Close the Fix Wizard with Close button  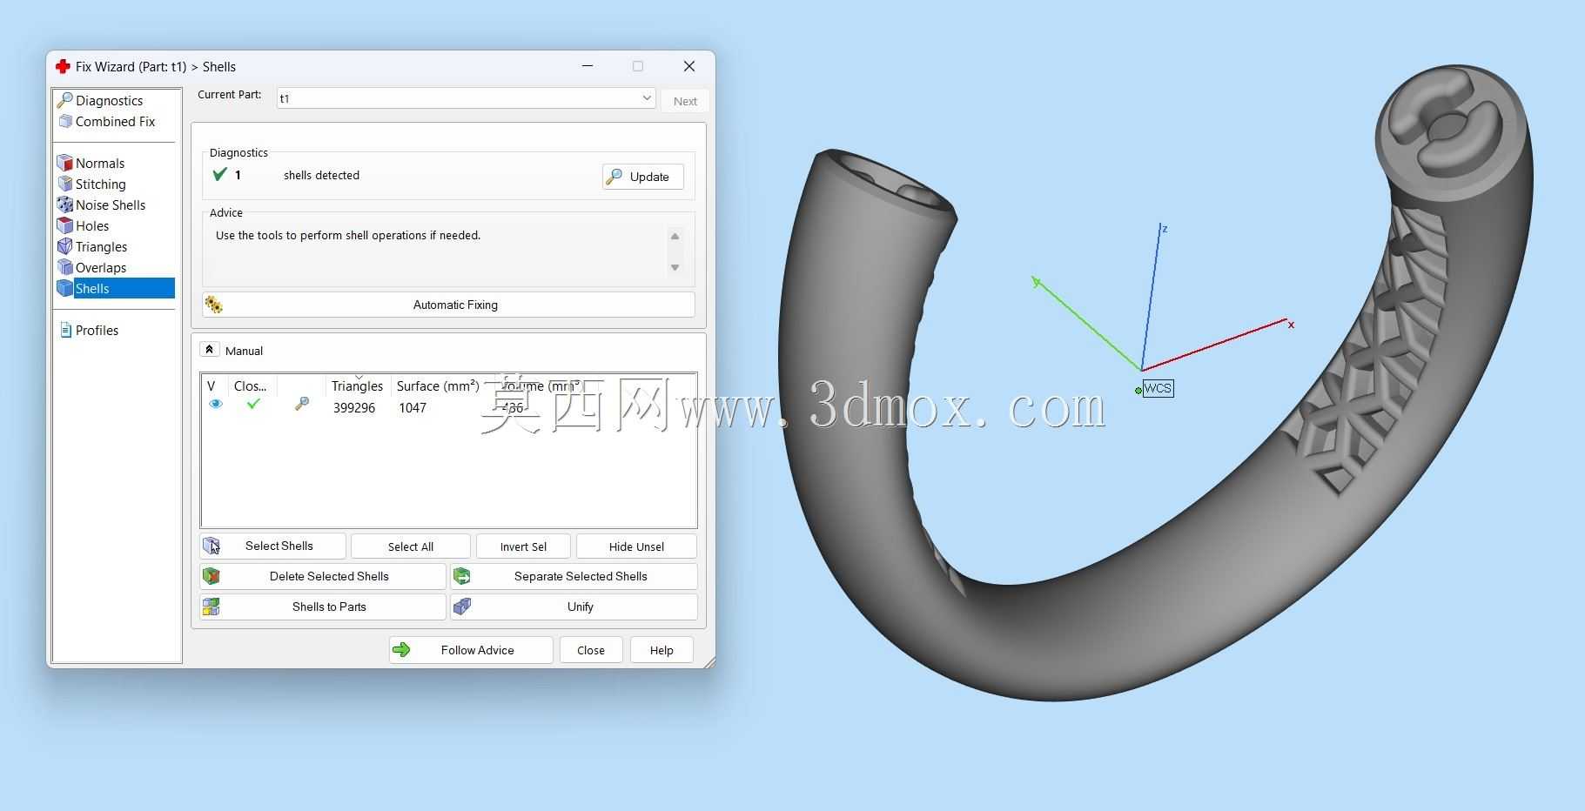tap(591, 650)
